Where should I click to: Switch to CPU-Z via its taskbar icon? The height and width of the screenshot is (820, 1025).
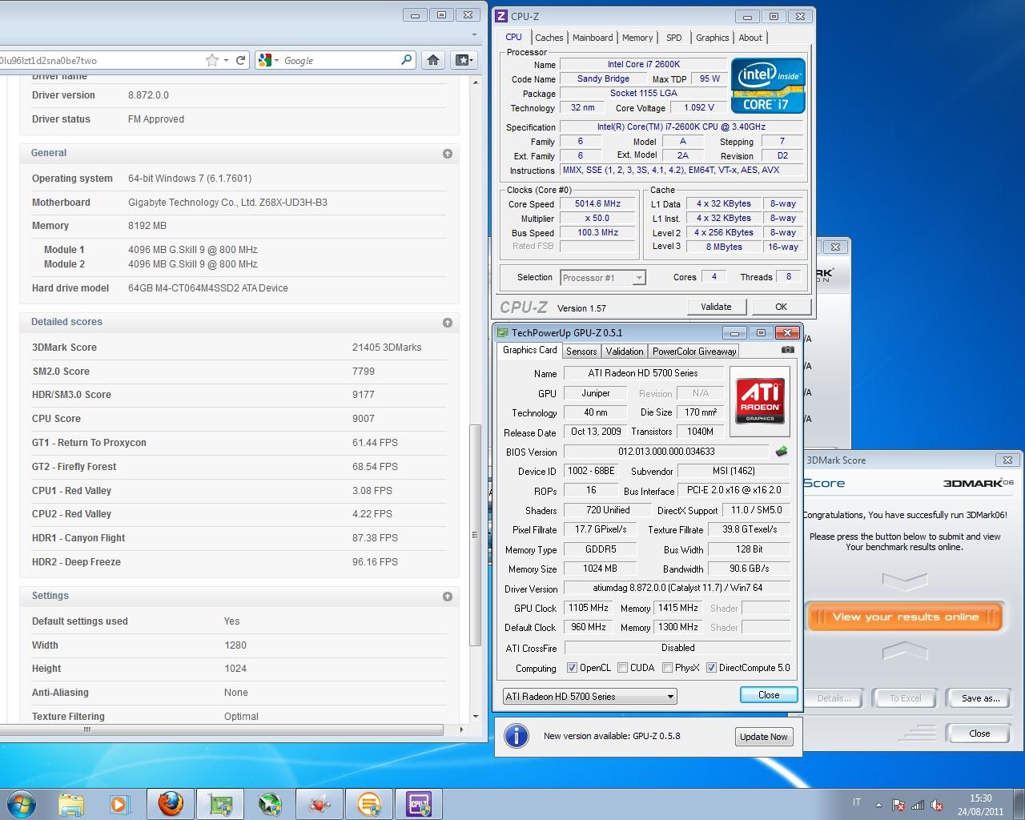(x=419, y=803)
